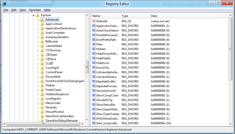235x134 pixels.
Task: Click the ShowInfoTip DWORD icon
Action: point(94,100)
